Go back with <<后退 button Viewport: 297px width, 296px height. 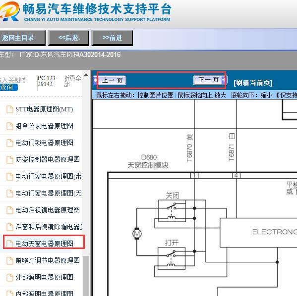tap(69, 38)
